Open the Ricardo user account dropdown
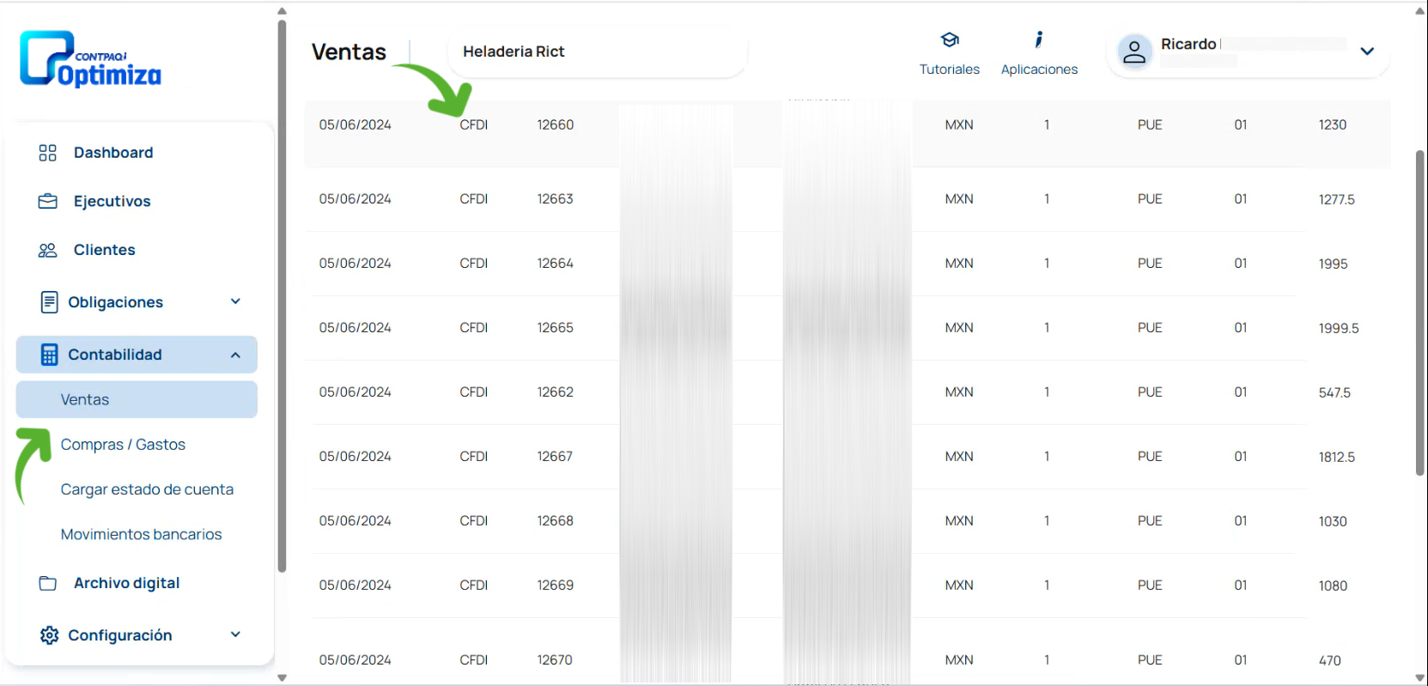This screenshot has height=686, width=1428. pyautogui.click(x=1367, y=52)
